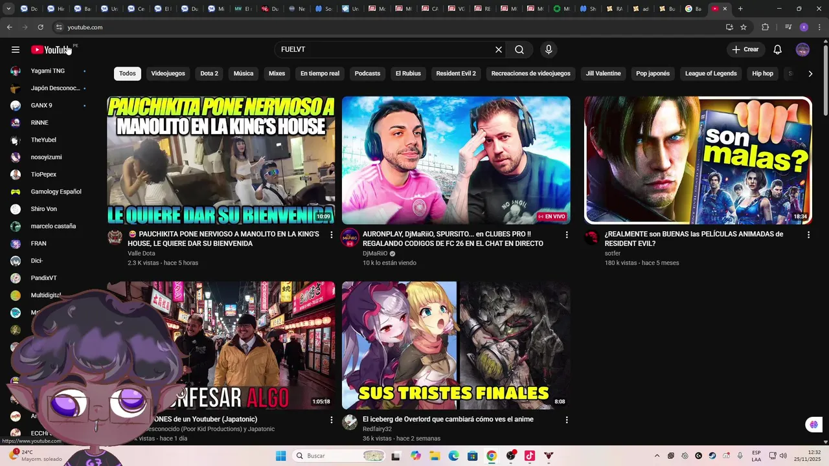Screen dimensions: 829x466
Task: Open the Crear upload menu
Action: point(745,50)
